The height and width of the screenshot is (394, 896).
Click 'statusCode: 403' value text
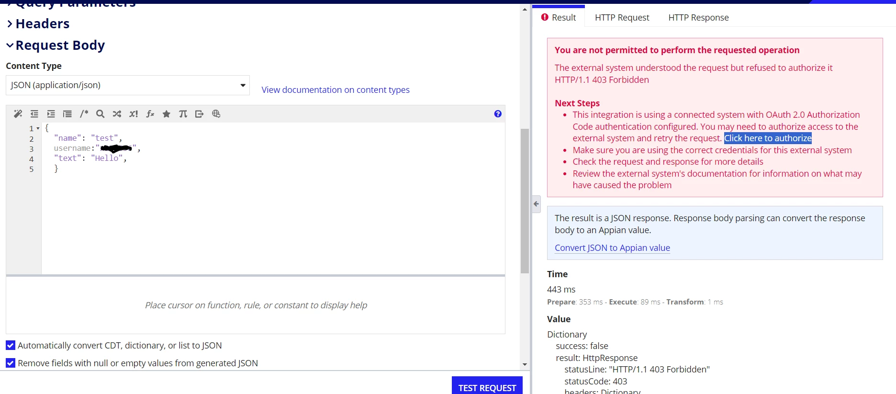(595, 381)
